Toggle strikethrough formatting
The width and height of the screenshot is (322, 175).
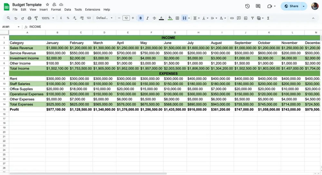coord(154,18)
